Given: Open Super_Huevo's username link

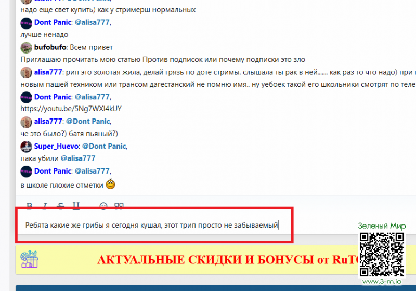Looking at the screenshot, I should coord(56,146).
